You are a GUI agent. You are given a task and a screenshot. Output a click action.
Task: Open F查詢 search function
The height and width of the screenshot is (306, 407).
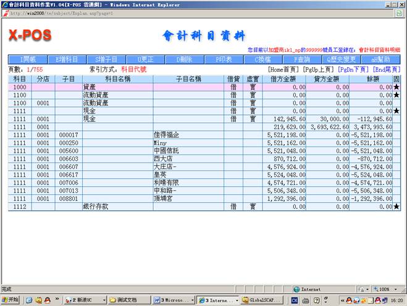coord(301,59)
